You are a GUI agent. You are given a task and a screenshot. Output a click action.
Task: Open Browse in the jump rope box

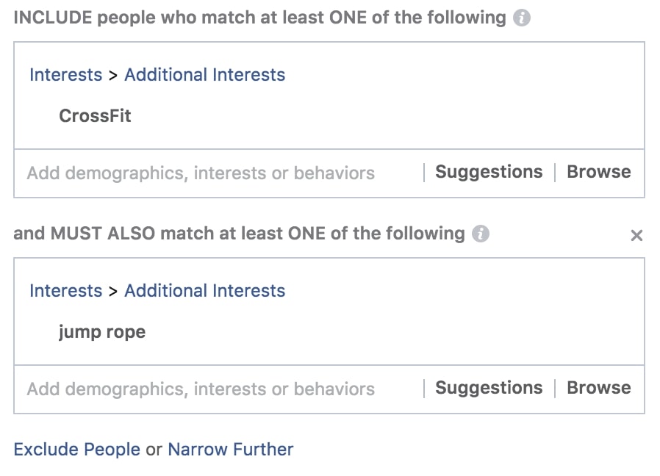(x=598, y=388)
